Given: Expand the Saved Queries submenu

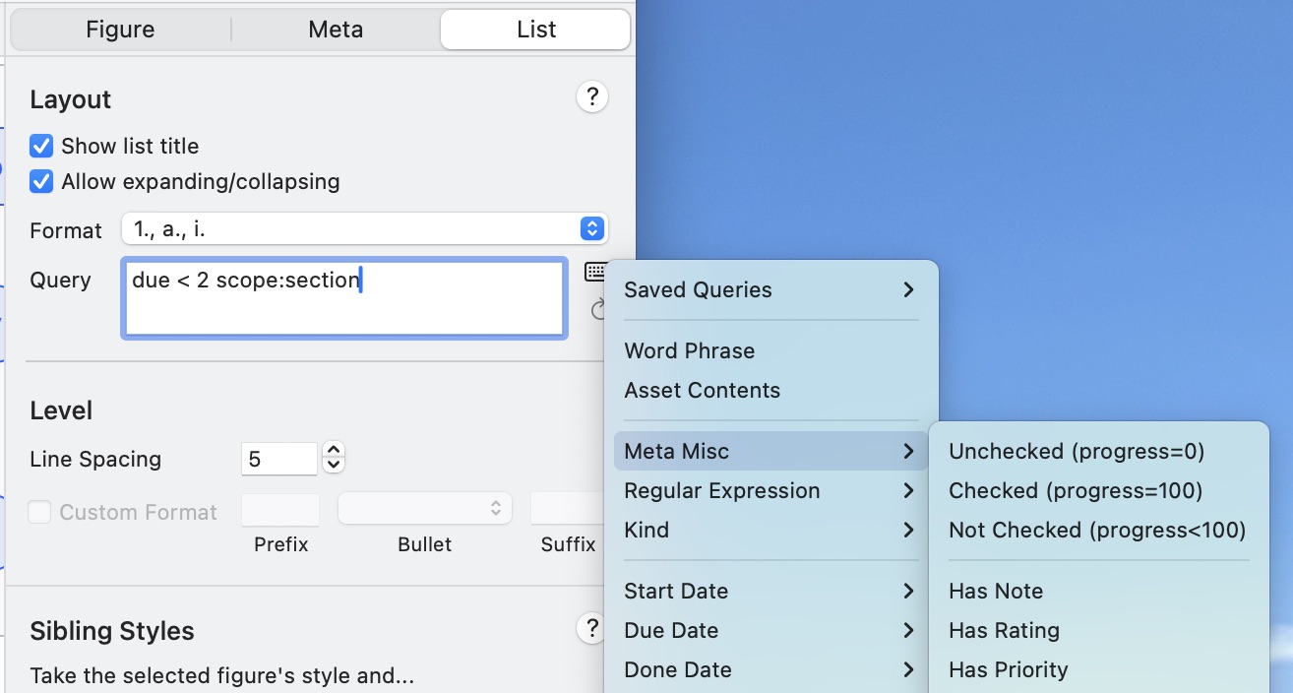Looking at the screenshot, I should [770, 290].
